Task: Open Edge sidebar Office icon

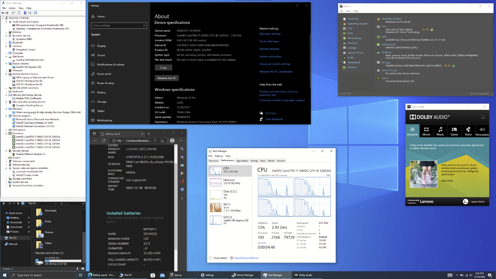Action: 182,181
